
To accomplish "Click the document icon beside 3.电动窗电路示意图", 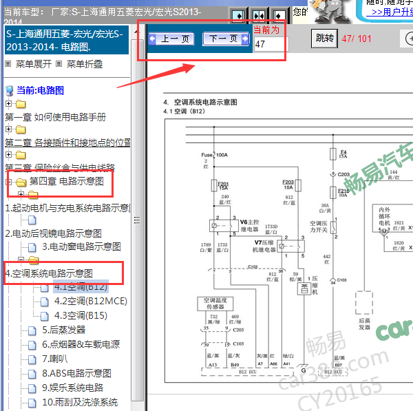I will [32, 247].
